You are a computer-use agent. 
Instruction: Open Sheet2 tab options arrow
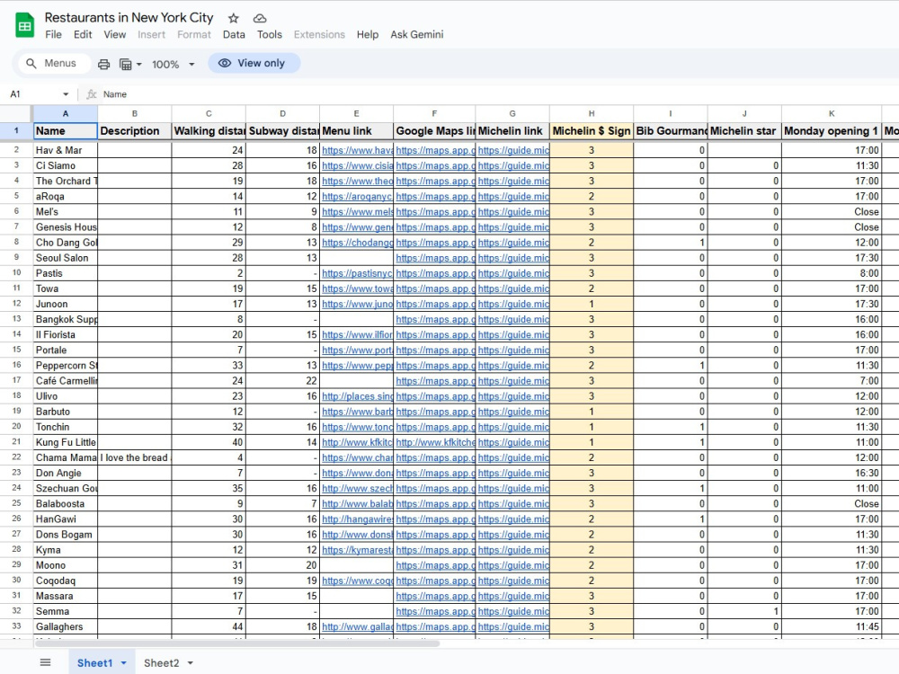[191, 663]
